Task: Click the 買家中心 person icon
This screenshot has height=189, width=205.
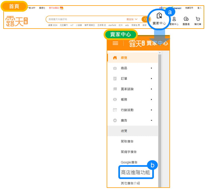Action: (x=174, y=19)
